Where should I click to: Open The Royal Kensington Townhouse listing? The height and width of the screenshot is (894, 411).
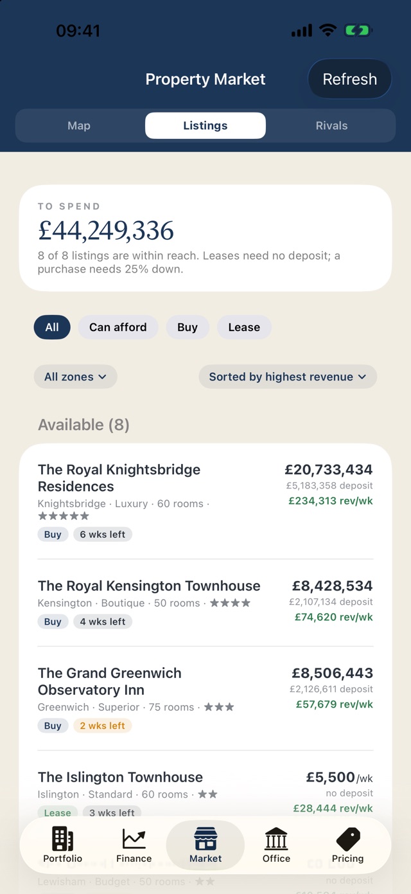tap(205, 603)
